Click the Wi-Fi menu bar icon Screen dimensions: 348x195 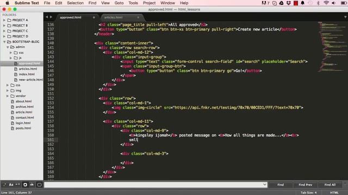[326, 3]
